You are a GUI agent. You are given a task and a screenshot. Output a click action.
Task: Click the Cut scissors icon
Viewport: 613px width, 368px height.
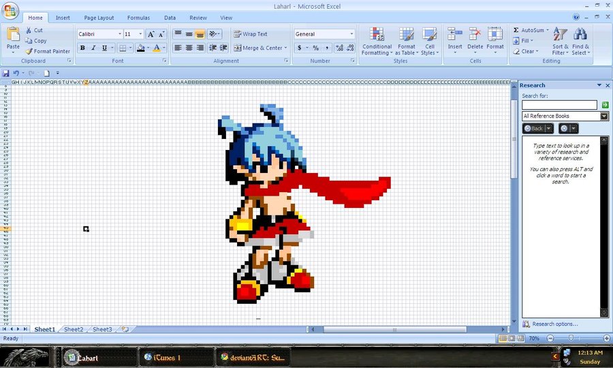pos(29,31)
